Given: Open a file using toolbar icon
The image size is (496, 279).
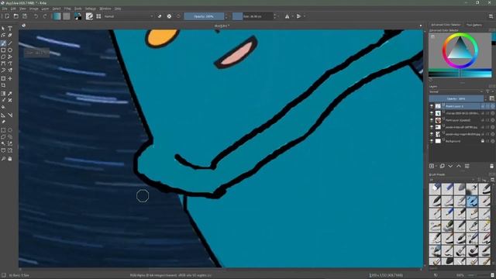Looking at the screenshot, I should [x=15, y=16].
